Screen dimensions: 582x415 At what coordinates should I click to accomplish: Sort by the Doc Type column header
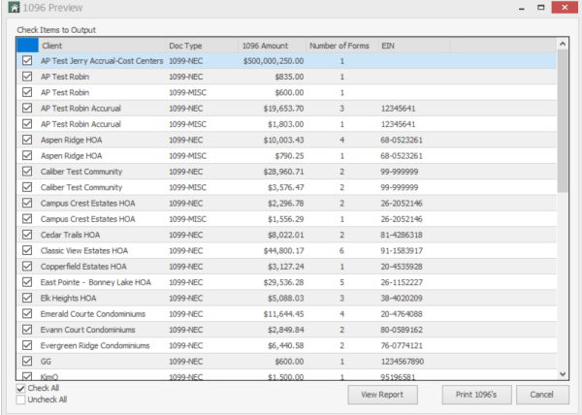[x=202, y=46]
